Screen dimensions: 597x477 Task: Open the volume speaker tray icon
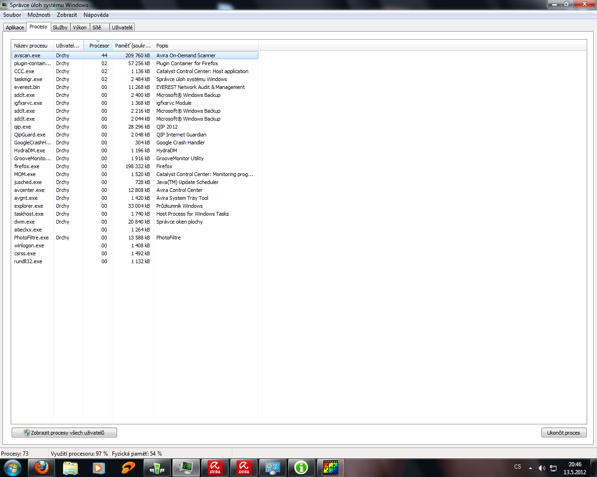(541, 468)
